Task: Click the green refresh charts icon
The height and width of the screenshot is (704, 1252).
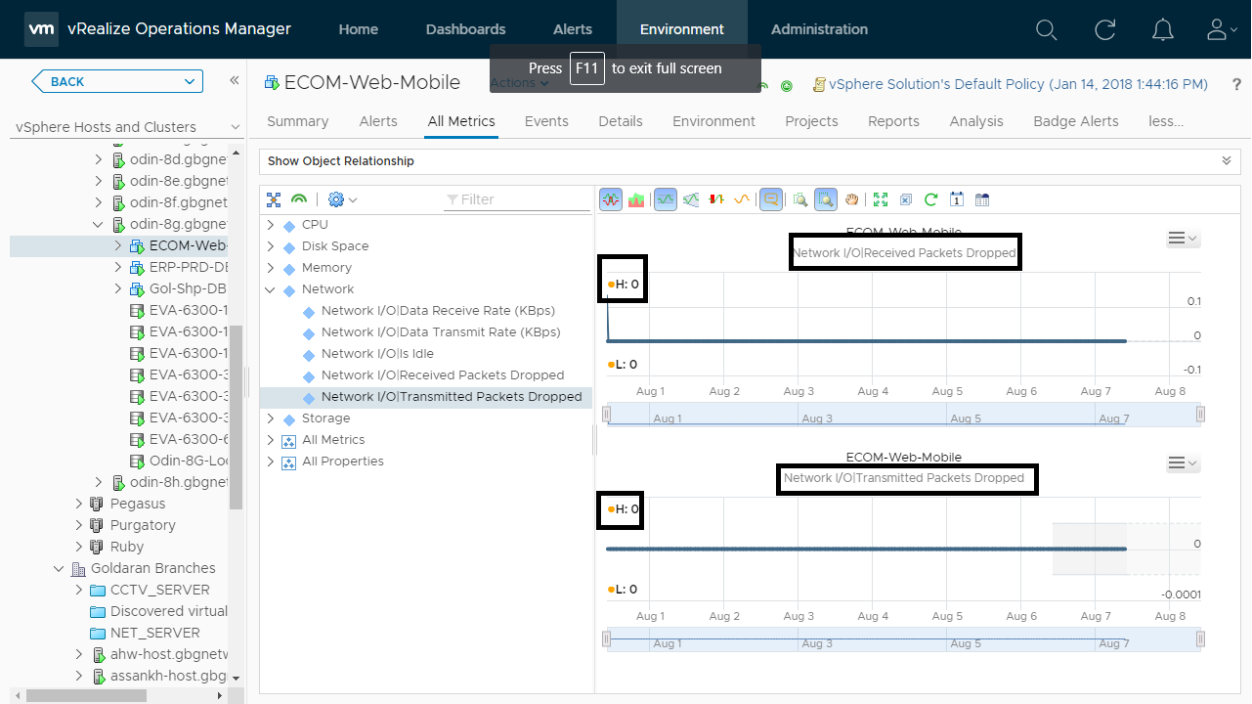Action: tap(931, 199)
